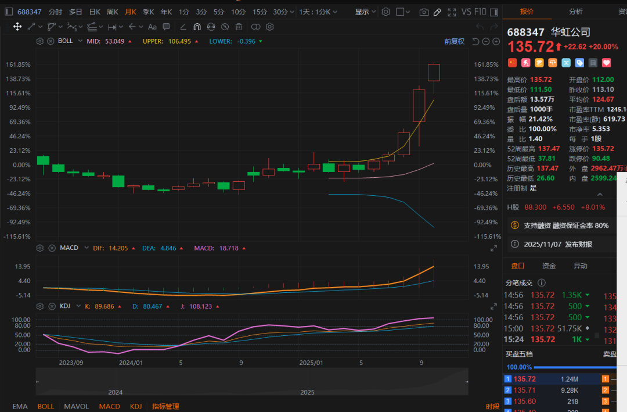Open KDJ indicator settings gear
Viewport: 627px width, 412px height.
39,306
